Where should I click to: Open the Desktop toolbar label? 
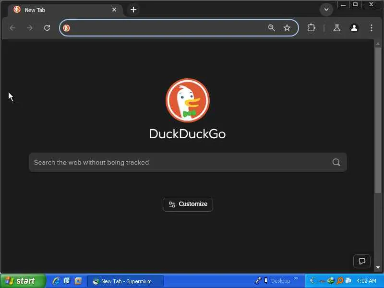[280, 281]
